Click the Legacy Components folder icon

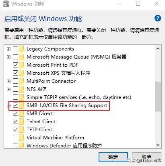[x=21, y=49]
